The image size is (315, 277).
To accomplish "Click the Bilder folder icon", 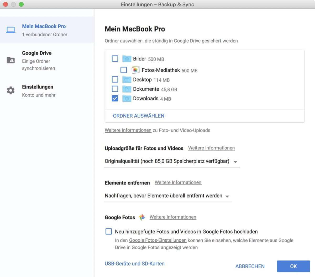I will [x=127, y=59].
